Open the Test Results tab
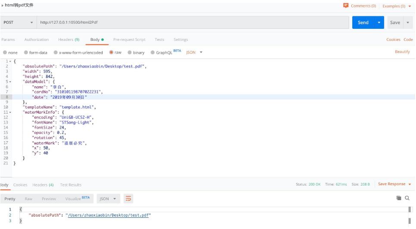 click(71, 185)
